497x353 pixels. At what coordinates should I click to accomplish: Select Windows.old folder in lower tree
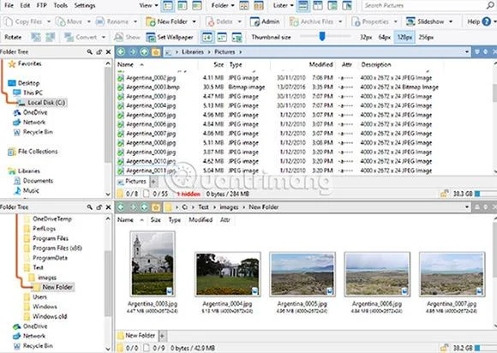[x=50, y=316]
